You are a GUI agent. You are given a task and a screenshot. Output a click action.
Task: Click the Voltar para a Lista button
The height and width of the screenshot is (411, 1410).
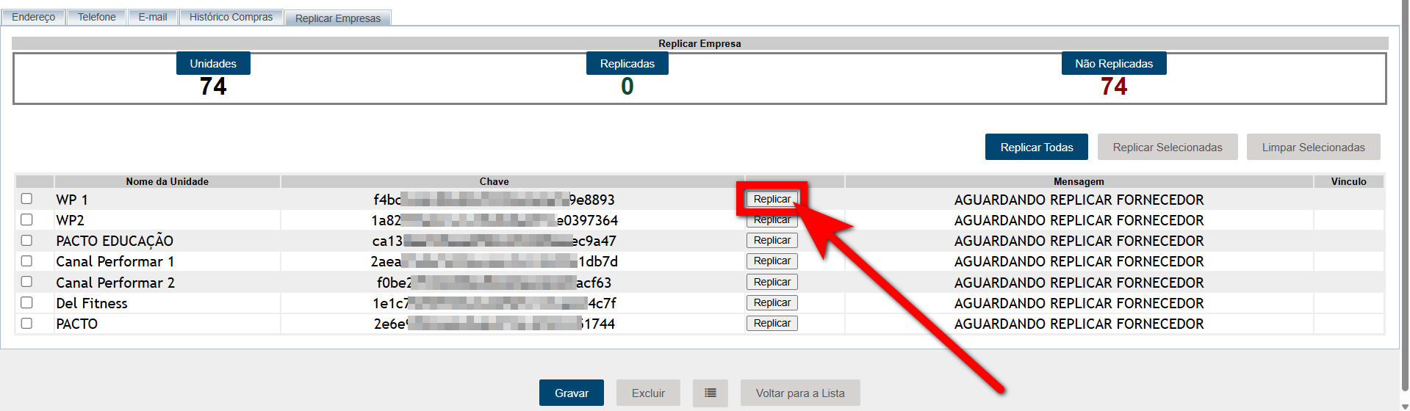coord(799,393)
